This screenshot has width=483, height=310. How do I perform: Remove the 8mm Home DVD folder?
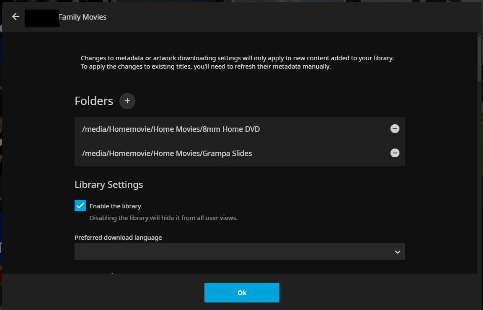pos(395,129)
